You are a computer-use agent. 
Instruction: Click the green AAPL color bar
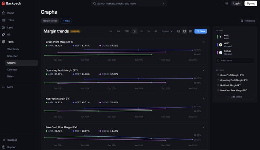(217, 37)
